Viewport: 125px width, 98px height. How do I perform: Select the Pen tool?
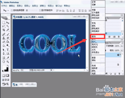[x=3, y=53]
